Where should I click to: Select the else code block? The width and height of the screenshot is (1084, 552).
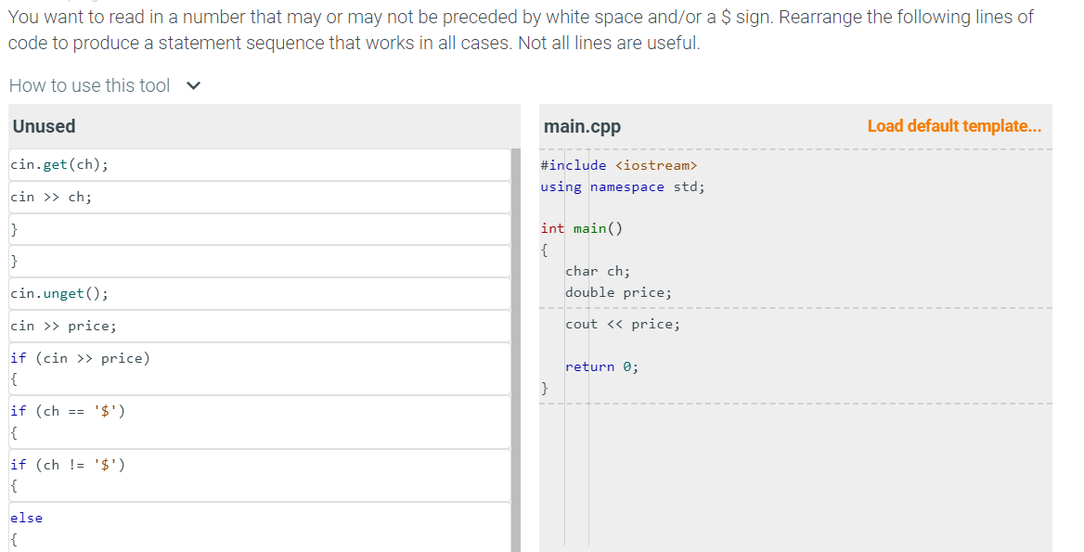pos(260,528)
